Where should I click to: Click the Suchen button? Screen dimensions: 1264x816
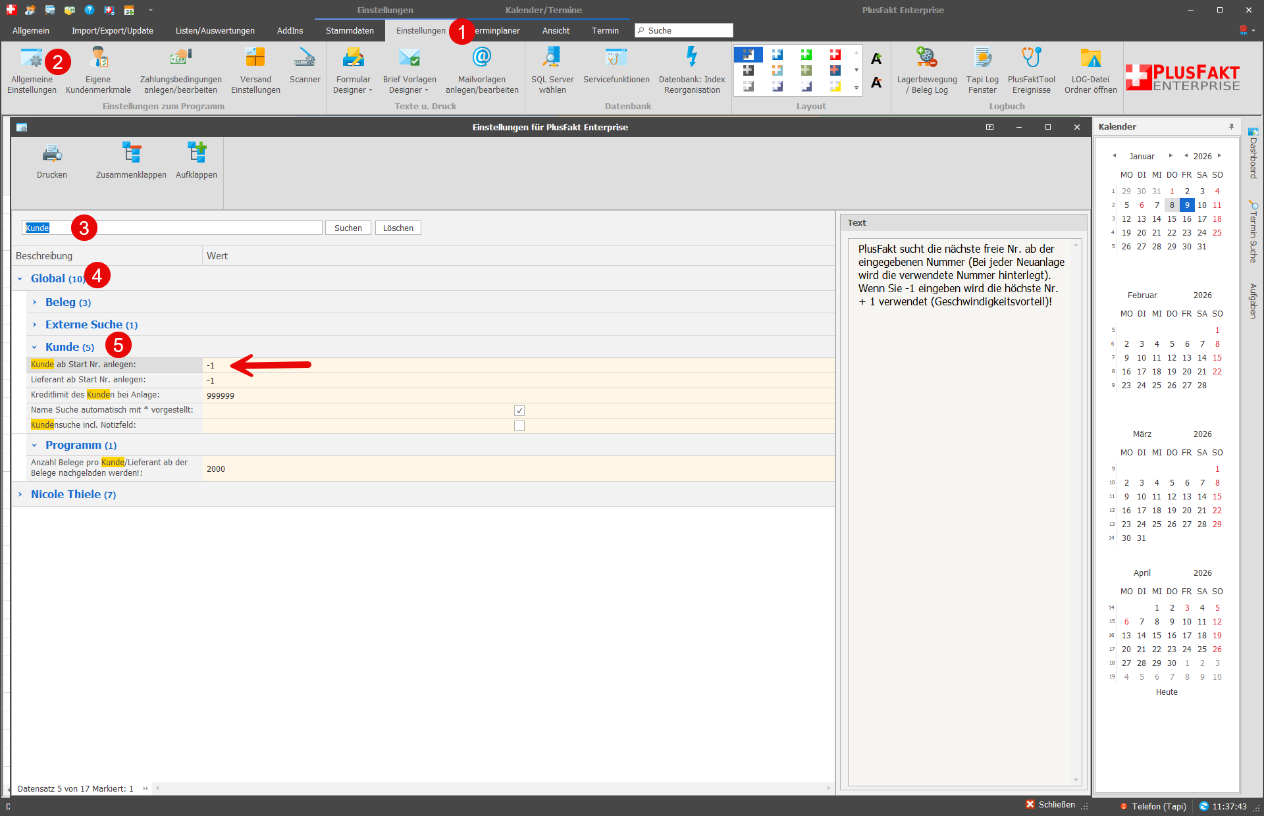coord(348,228)
